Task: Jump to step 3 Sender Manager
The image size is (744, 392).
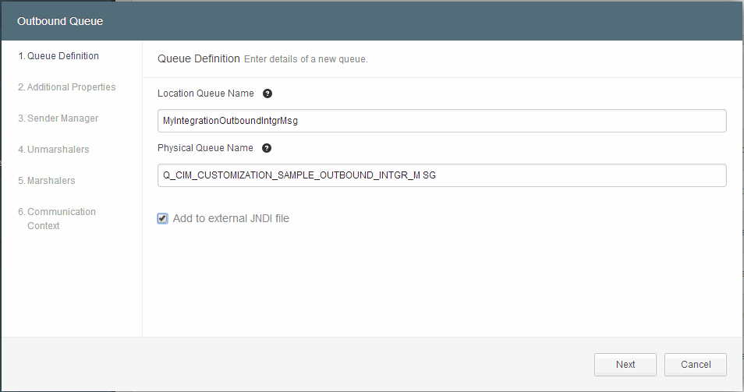Action: click(x=58, y=118)
